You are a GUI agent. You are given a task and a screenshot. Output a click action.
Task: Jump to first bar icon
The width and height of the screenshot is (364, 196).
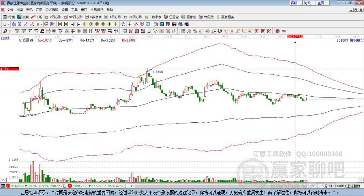point(60,24)
